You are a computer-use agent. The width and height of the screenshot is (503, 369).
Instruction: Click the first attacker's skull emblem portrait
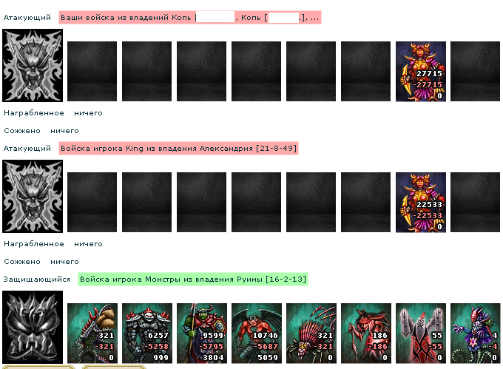[33, 65]
